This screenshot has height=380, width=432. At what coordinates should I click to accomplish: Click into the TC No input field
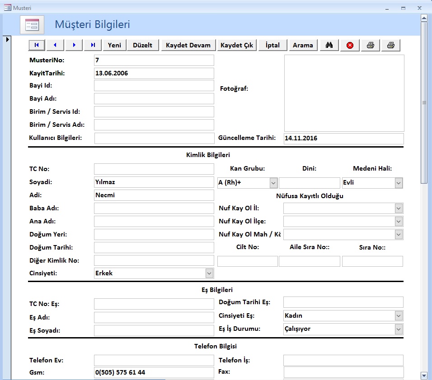point(154,169)
